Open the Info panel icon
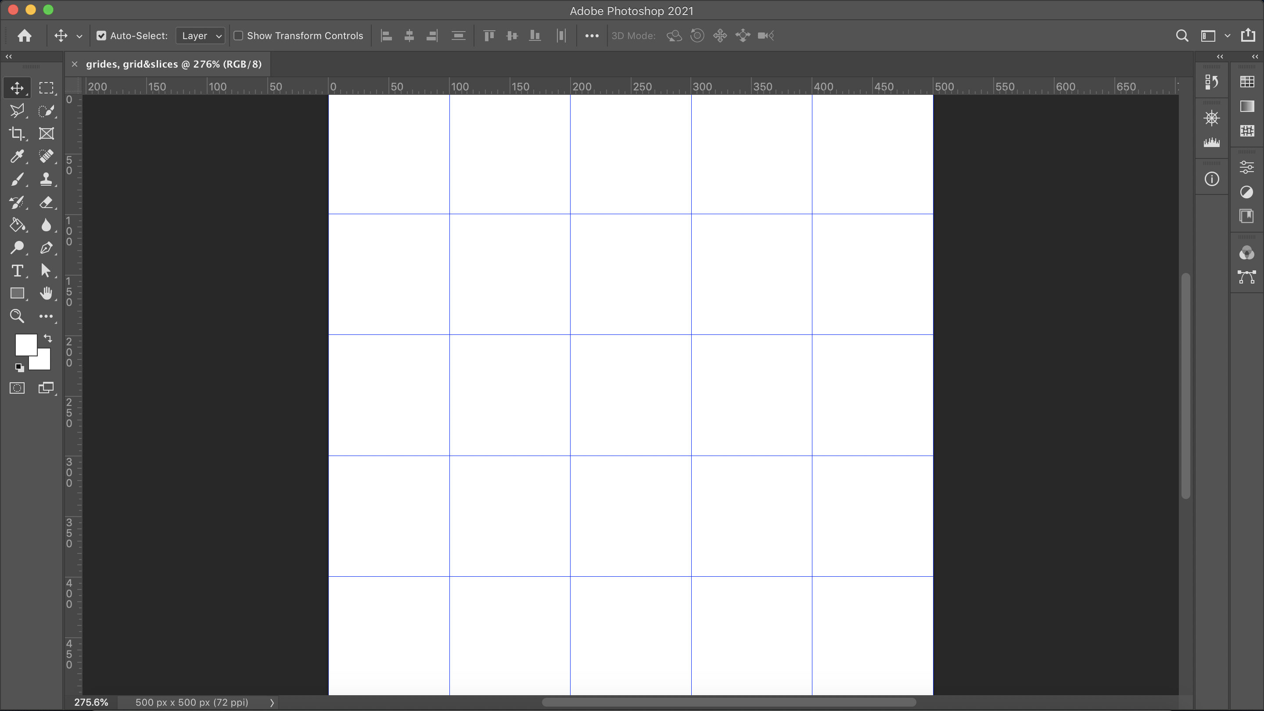Image resolution: width=1264 pixels, height=711 pixels. [1211, 179]
